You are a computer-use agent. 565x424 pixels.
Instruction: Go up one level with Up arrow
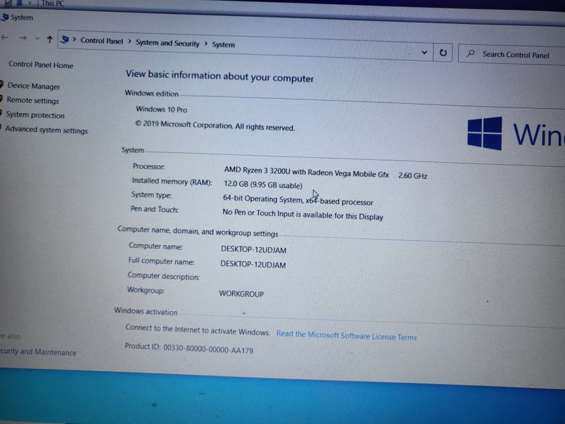tap(50, 39)
